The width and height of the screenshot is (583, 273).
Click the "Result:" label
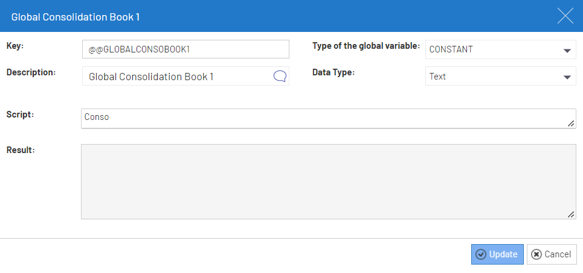[21, 149]
